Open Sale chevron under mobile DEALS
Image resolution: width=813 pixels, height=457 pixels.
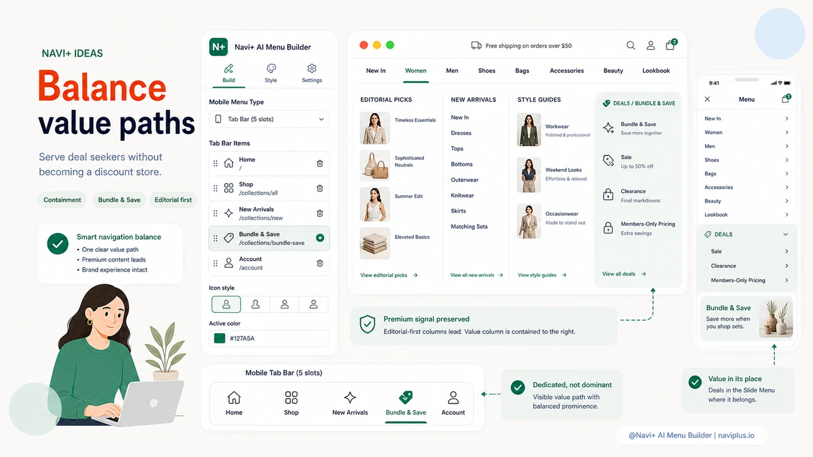(786, 251)
